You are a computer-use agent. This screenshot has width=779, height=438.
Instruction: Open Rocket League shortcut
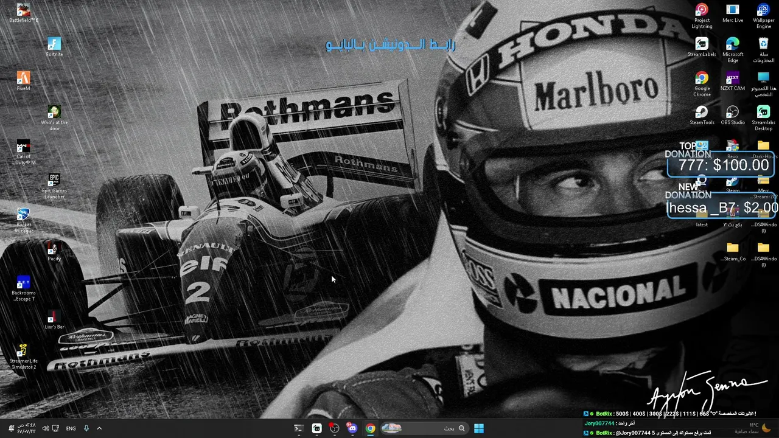pyautogui.click(x=23, y=220)
